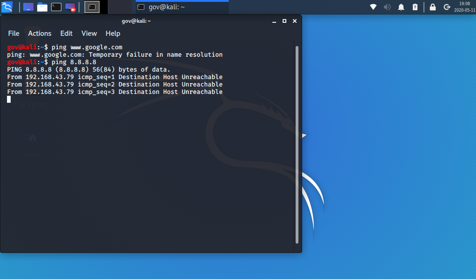Open the terminal Help menu

pos(113,33)
